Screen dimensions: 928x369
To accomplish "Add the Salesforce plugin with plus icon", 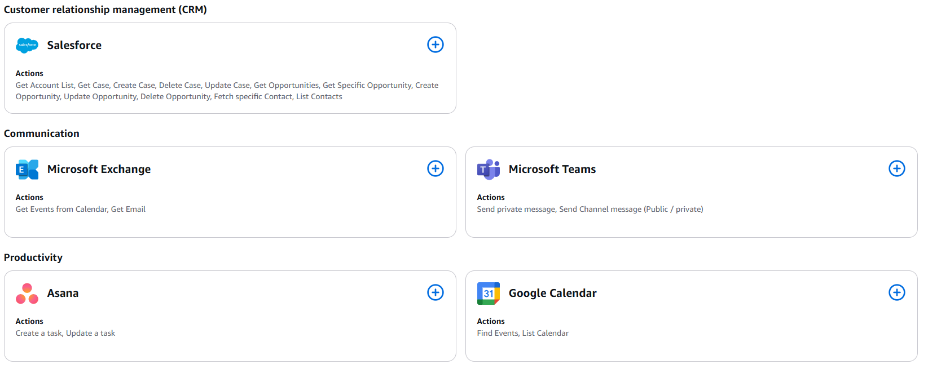I will tap(436, 45).
